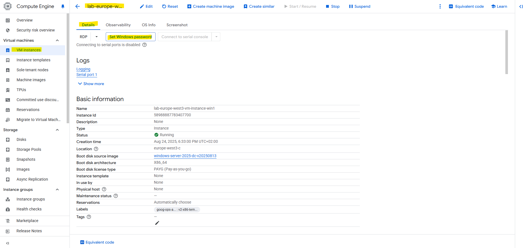Click the Async Replication icon
Screen dimensions: 524x248
pos(8,180)
